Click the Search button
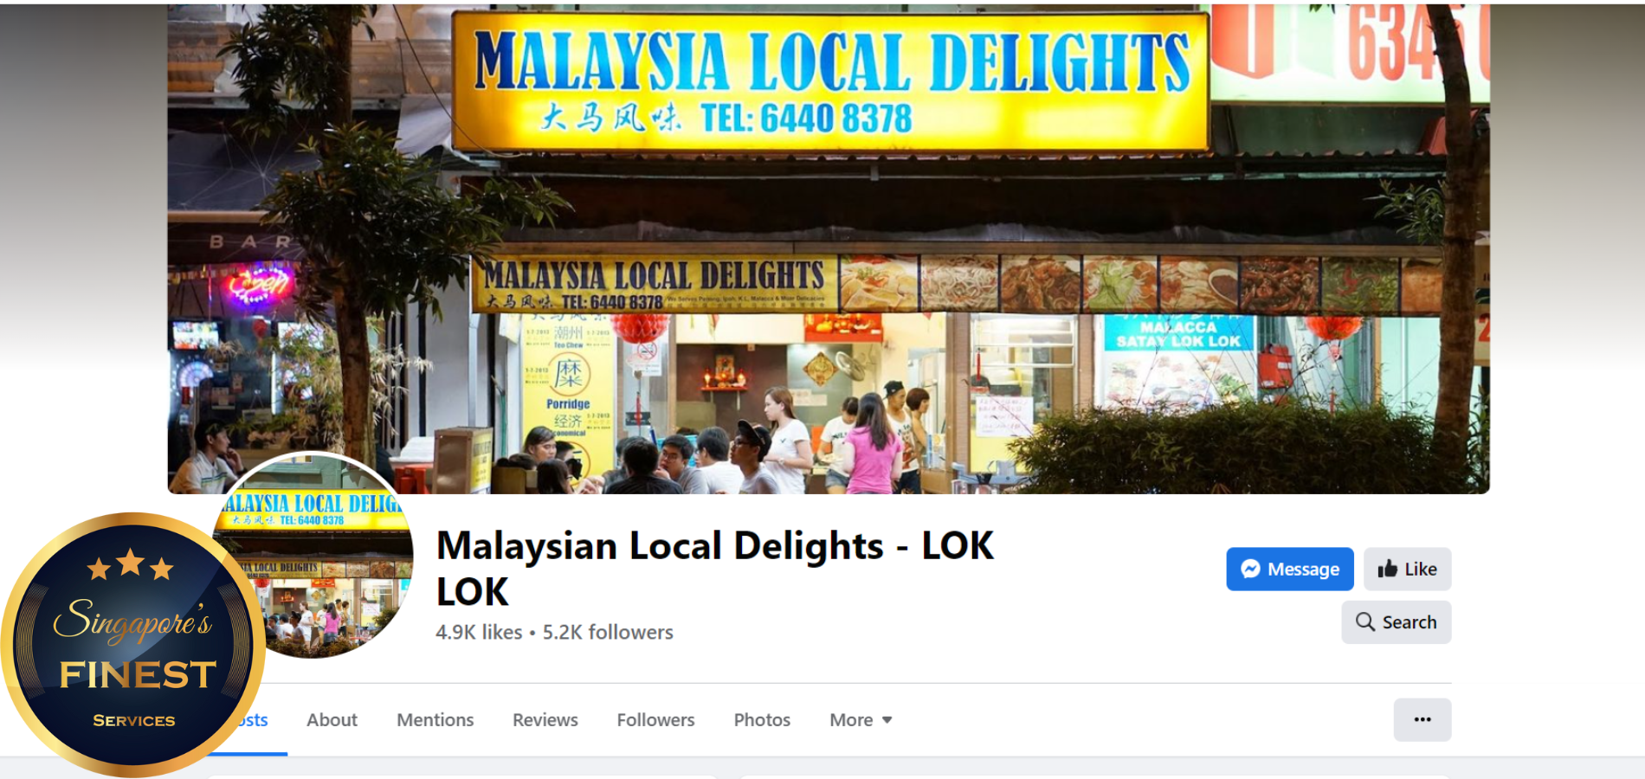1645x779 pixels. (1396, 621)
